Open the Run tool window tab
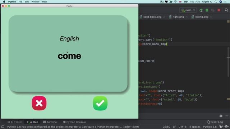Viewport: 230px width, 129px height. (32, 122)
